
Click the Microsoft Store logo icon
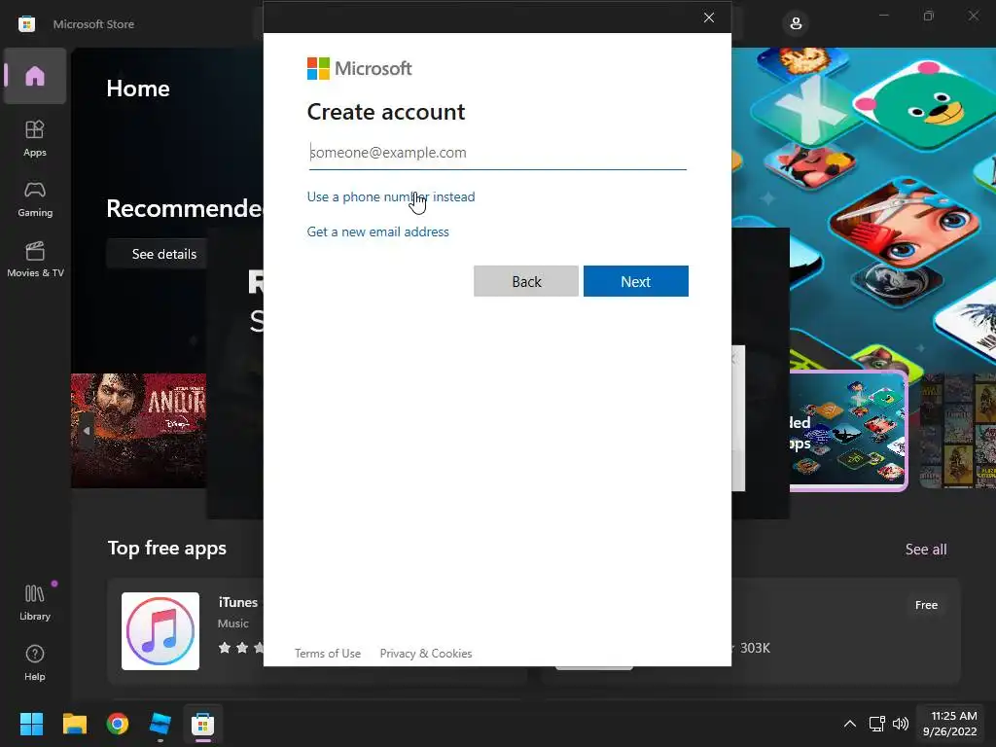[x=26, y=24]
